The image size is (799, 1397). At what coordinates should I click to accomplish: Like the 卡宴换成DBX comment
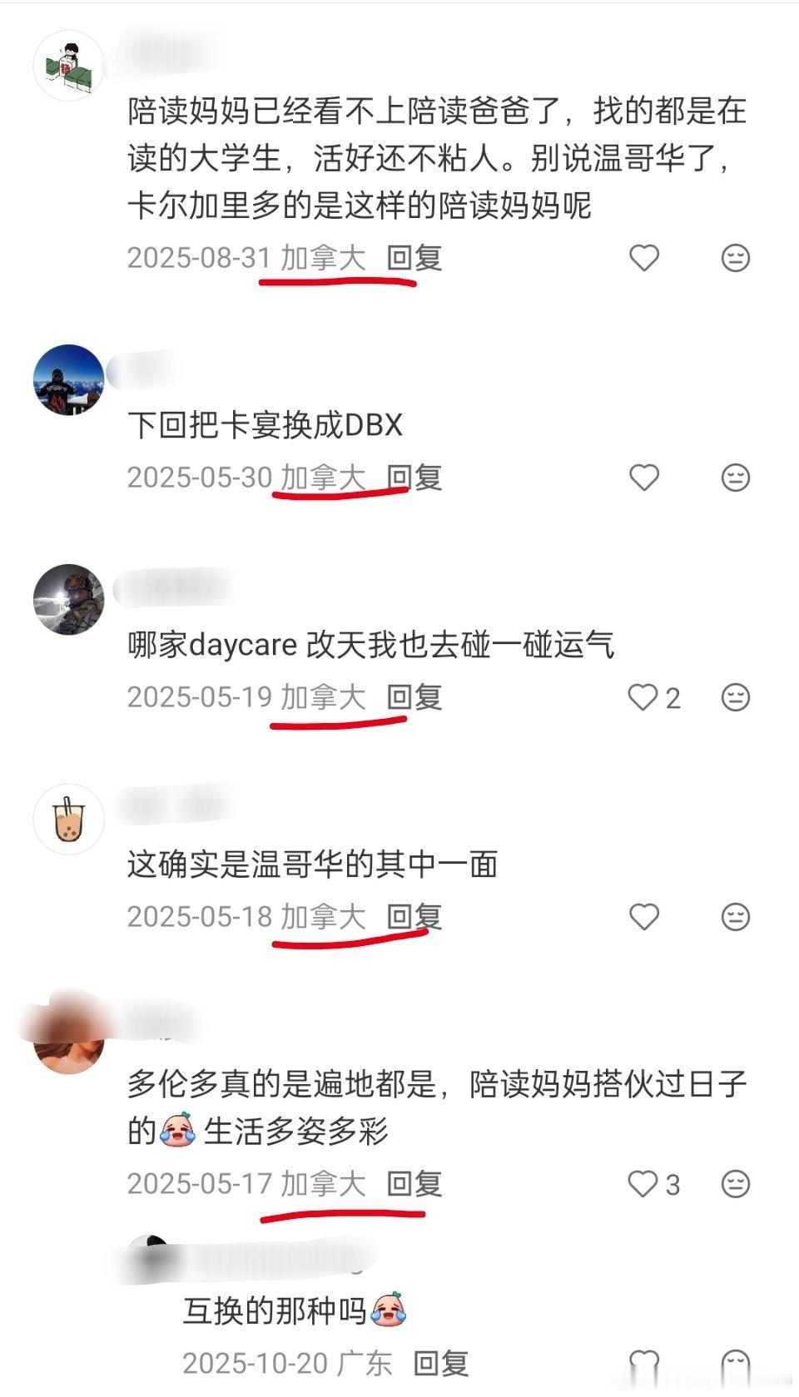pyautogui.click(x=644, y=478)
